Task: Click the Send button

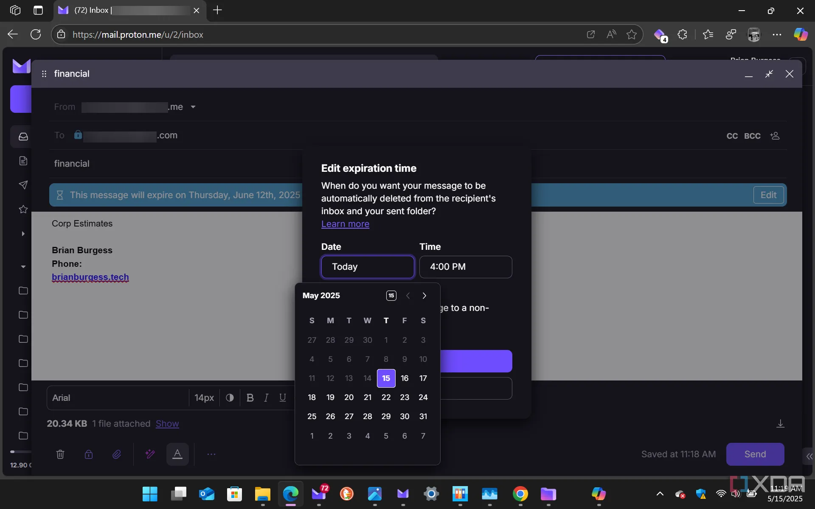Action: (755, 454)
